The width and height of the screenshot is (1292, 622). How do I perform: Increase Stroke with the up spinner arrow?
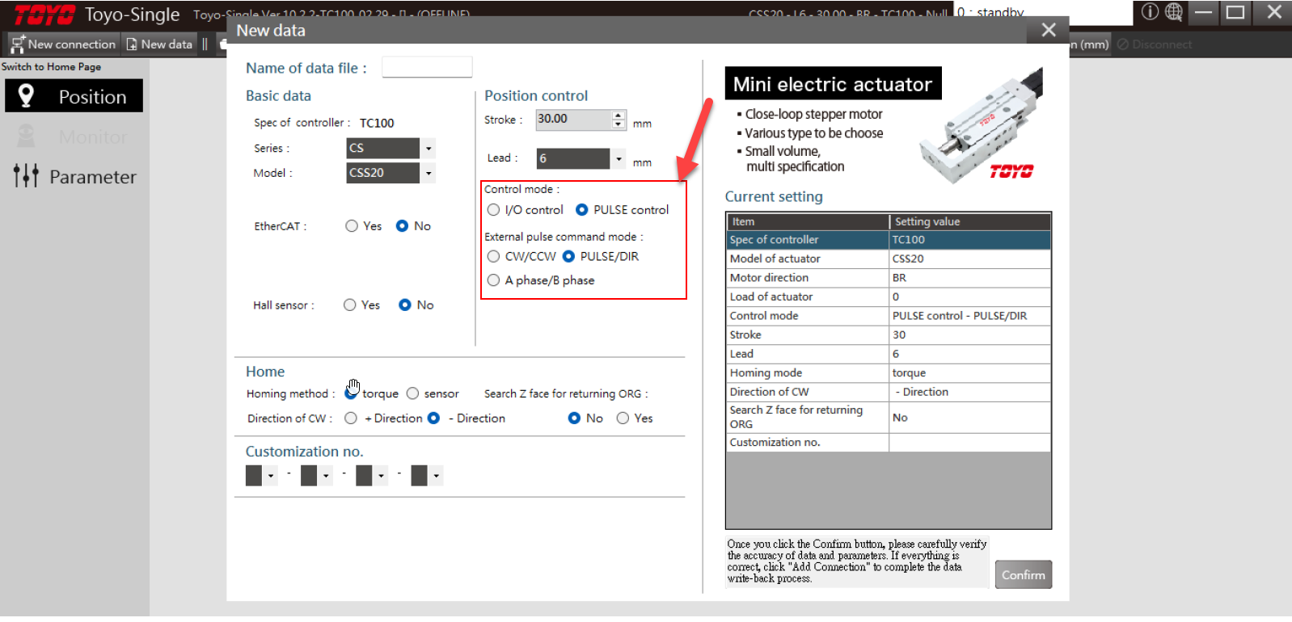[x=619, y=115]
